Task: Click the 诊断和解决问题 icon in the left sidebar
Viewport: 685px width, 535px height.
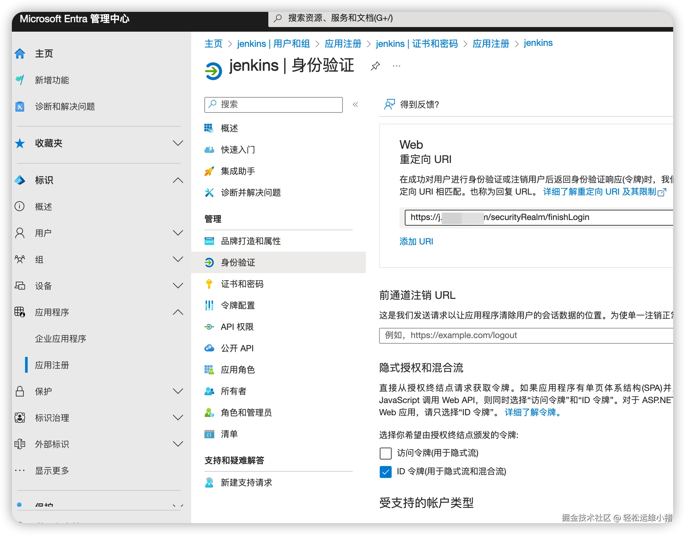Action: click(20, 107)
